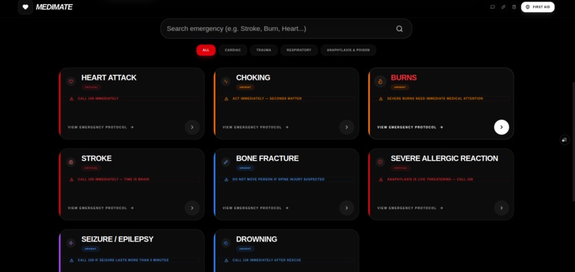575x272 pixels.
Task: Click the Stroke brain icon
Action: point(71,162)
